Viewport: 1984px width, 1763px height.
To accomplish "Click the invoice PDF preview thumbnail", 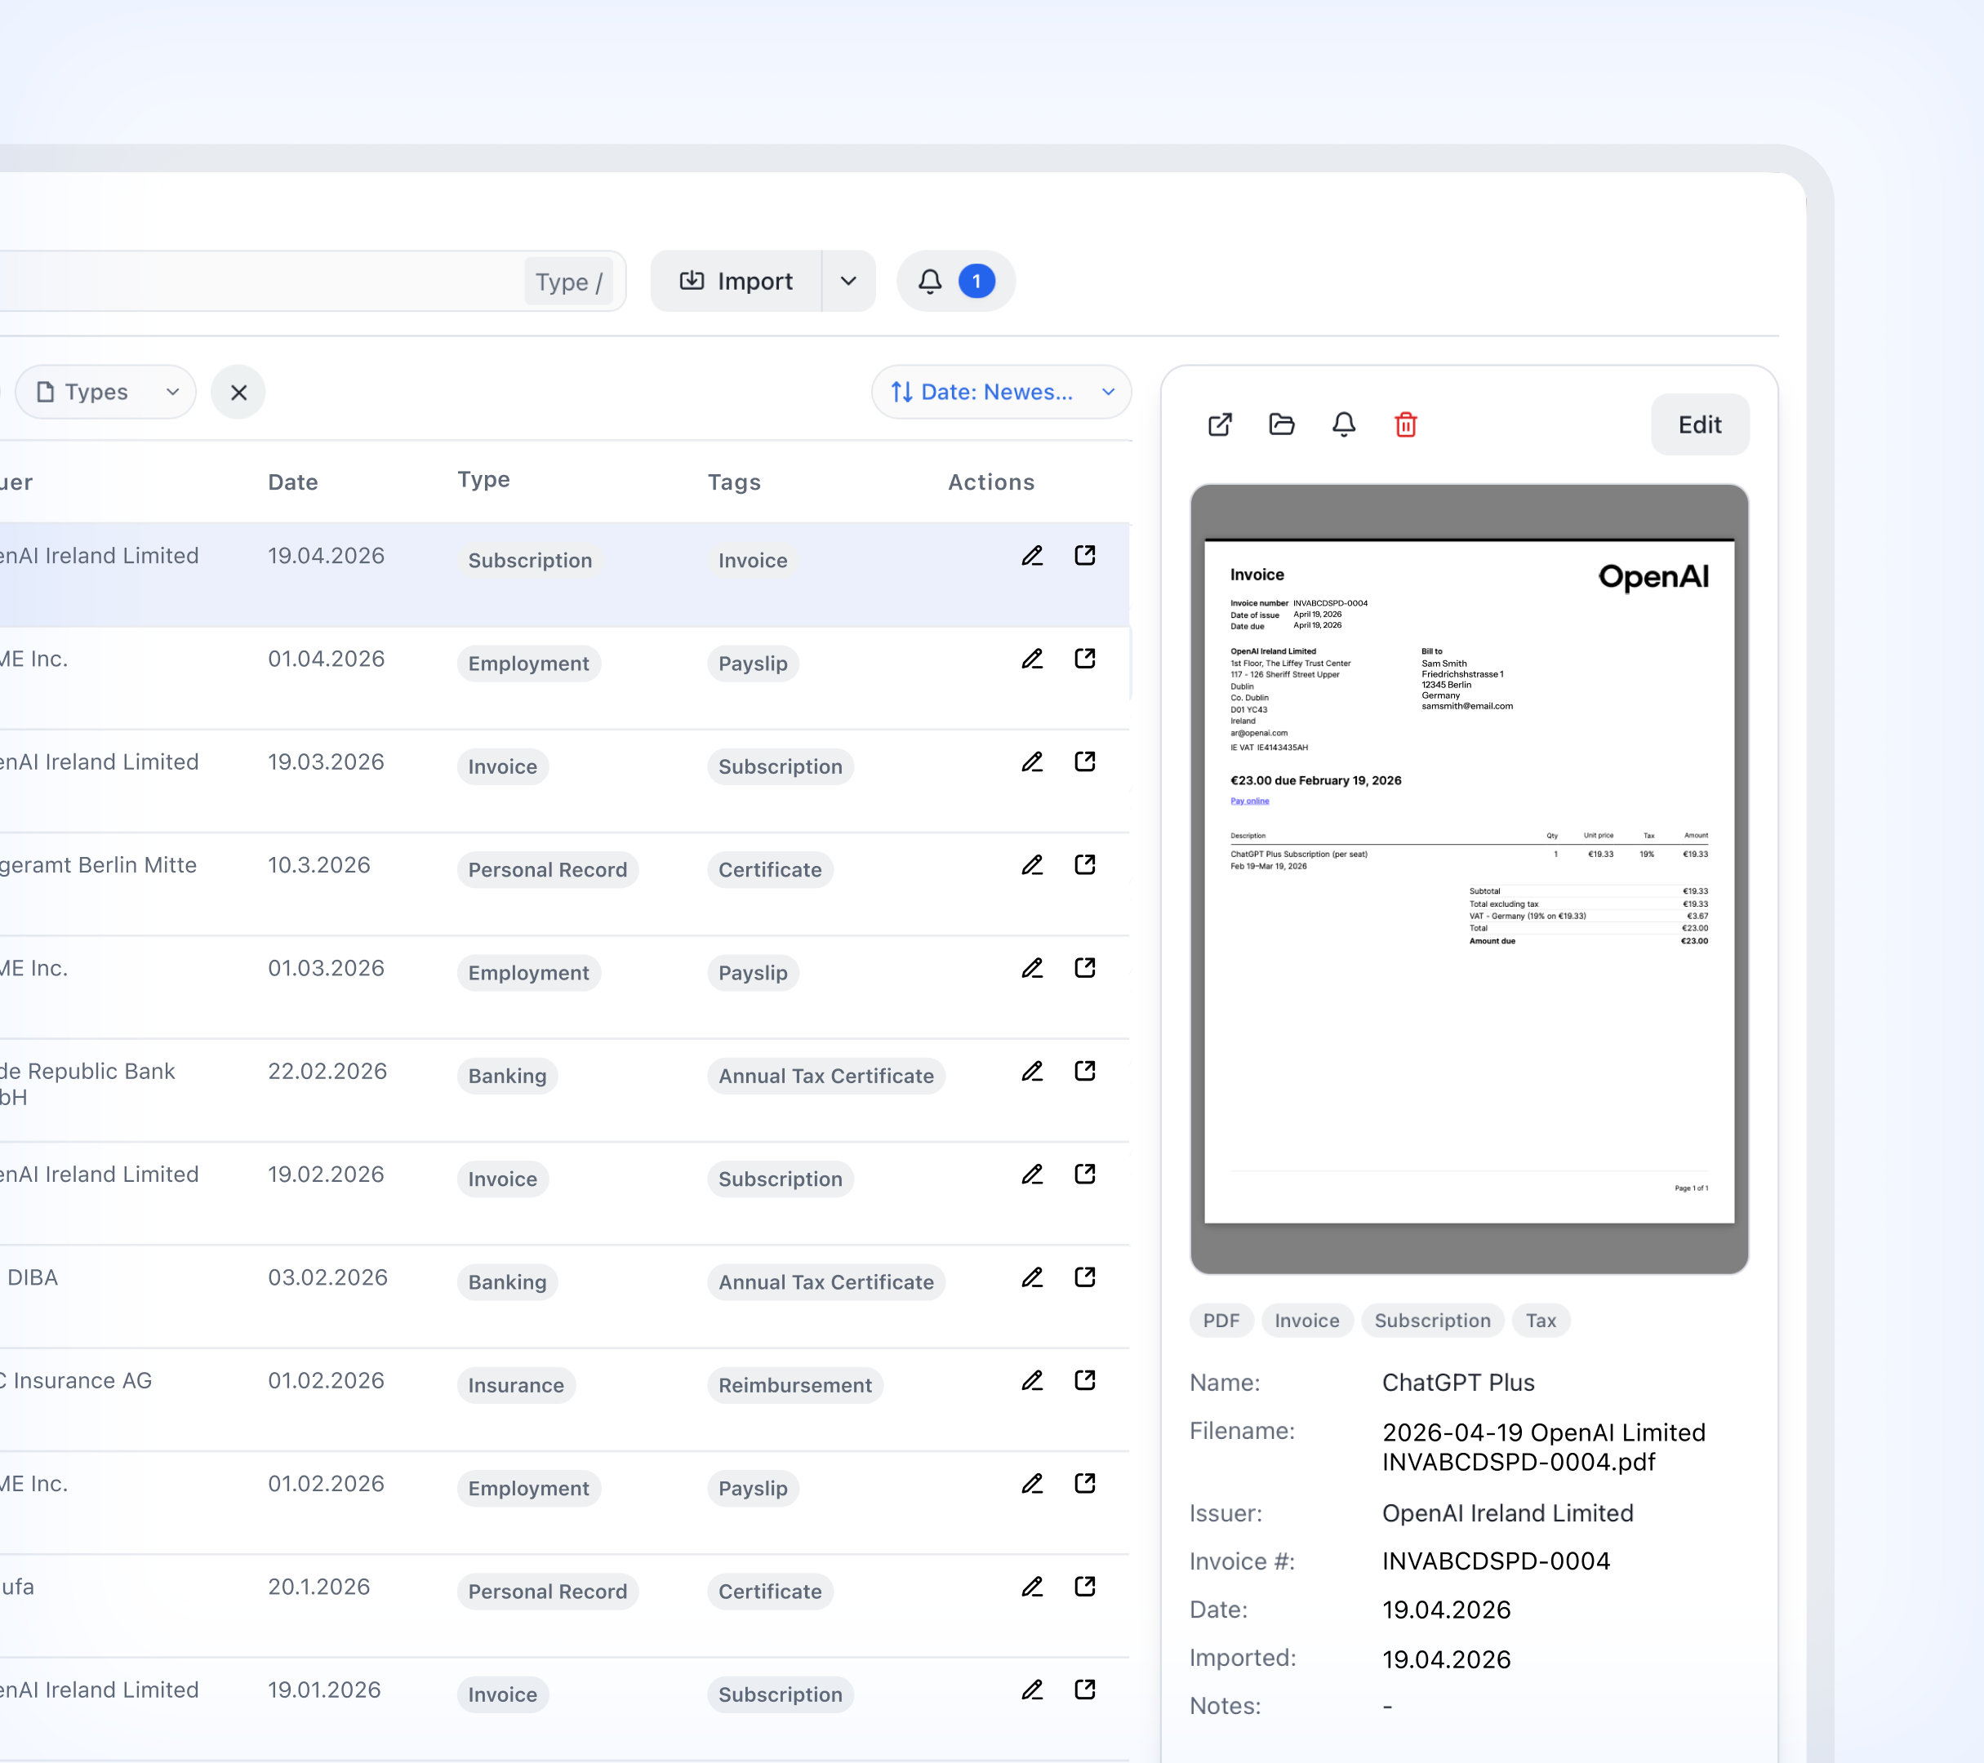I will pos(1469,879).
